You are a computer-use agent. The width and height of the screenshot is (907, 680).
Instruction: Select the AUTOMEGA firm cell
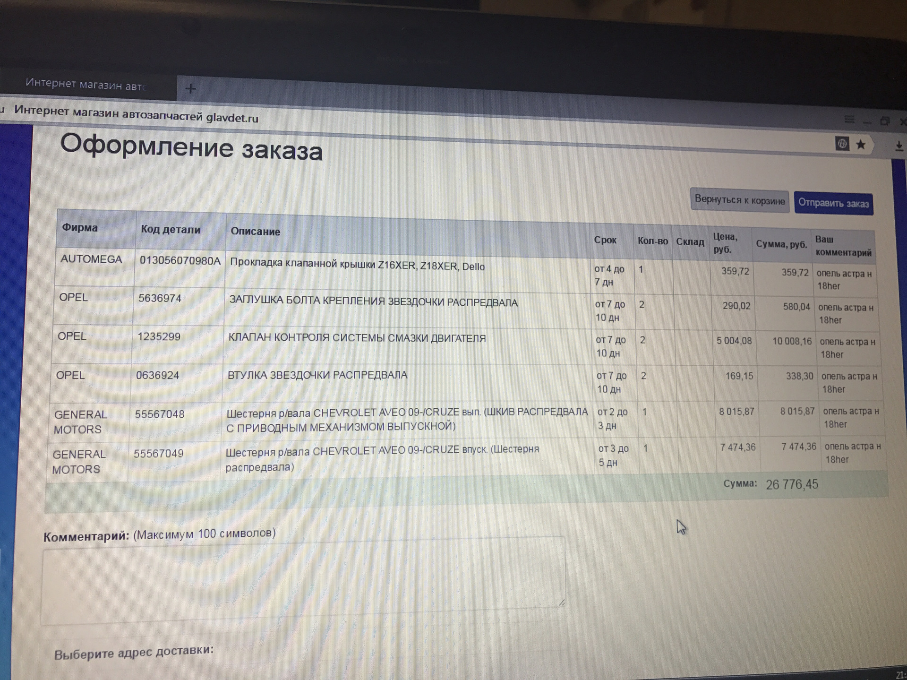[91, 259]
